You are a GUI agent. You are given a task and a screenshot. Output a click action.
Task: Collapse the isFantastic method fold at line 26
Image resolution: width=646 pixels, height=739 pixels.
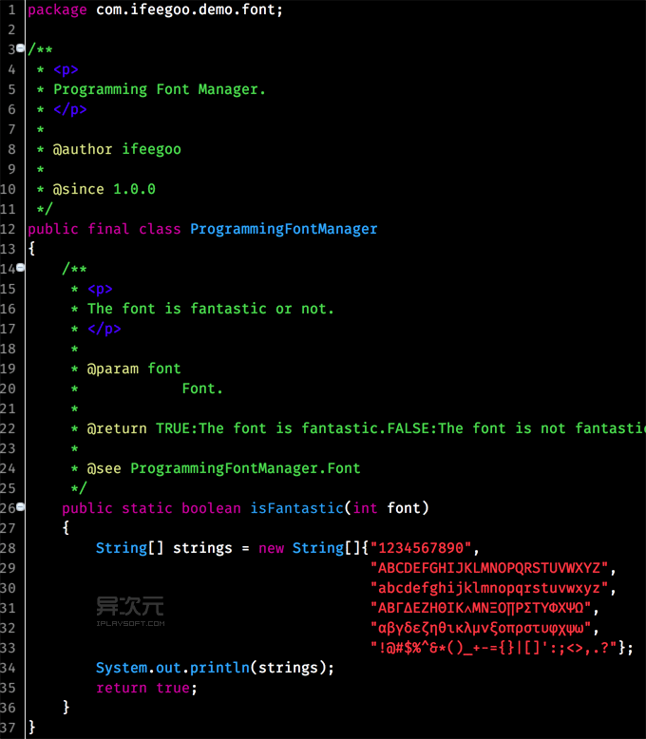click(x=21, y=507)
